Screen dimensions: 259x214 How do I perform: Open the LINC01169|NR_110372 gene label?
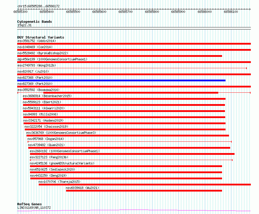[x=34, y=208]
